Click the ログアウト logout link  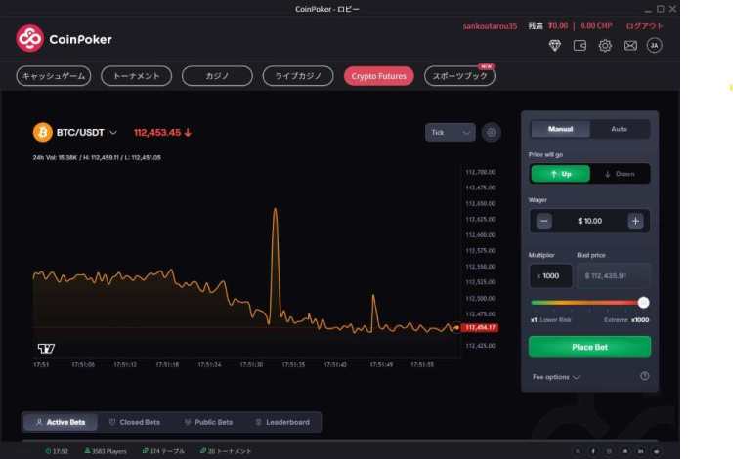[x=643, y=26]
